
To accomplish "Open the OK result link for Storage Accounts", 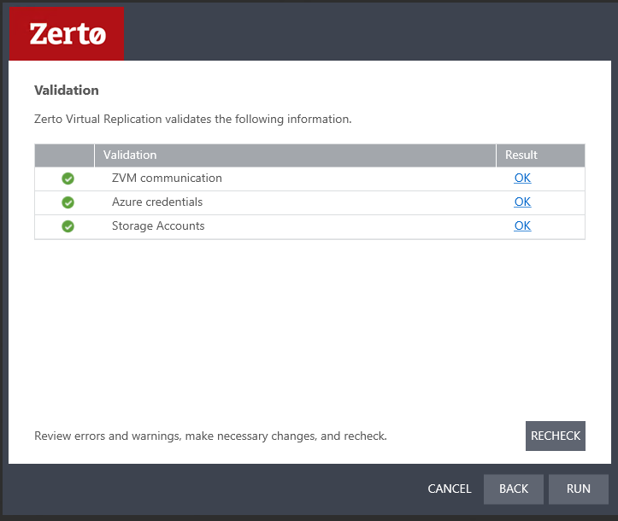I will point(522,226).
